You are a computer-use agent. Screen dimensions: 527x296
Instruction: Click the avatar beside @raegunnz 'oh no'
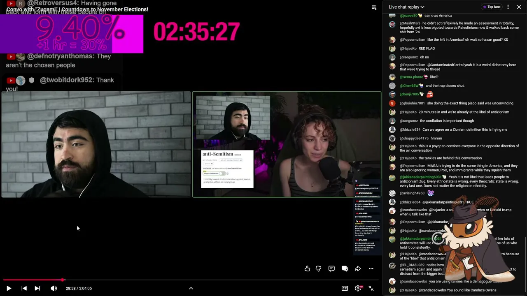[x=392, y=57]
